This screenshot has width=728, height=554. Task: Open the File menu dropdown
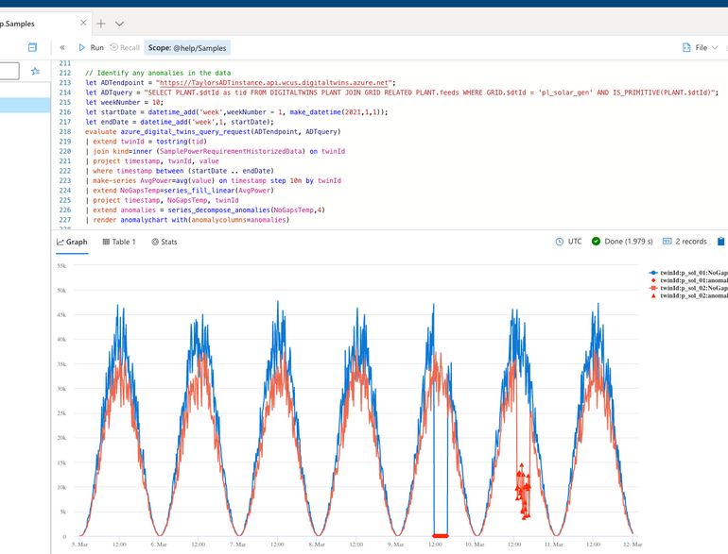tap(699, 47)
